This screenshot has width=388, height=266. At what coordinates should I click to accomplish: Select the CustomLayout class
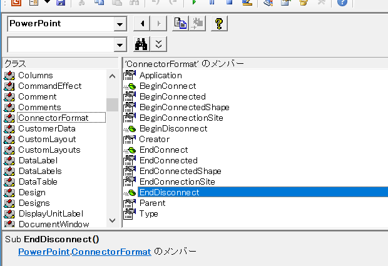click(47, 140)
